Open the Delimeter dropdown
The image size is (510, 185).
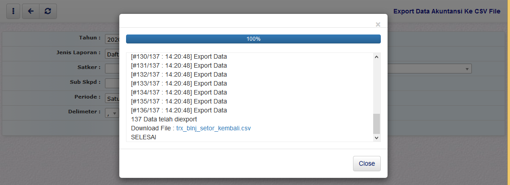[x=112, y=113]
